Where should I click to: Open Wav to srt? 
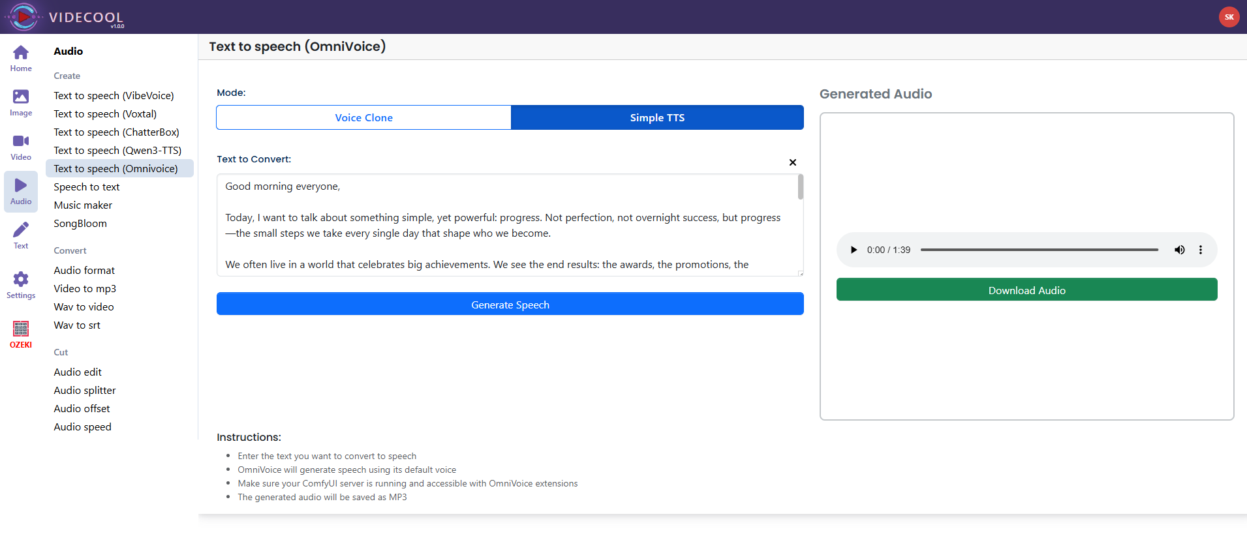pos(77,325)
